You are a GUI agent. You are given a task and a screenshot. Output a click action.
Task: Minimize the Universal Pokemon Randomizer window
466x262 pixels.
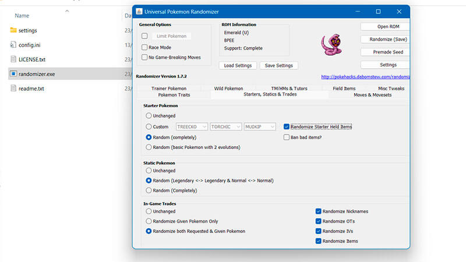pyautogui.click(x=358, y=12)
